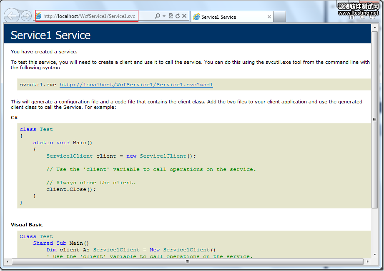Click the address bar search magnifier icon
The image size is (384, 271).
click(157, 16)
